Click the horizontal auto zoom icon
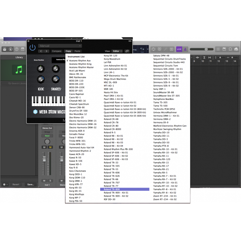This screenshot has width=241, height=241. click(209, 57)
